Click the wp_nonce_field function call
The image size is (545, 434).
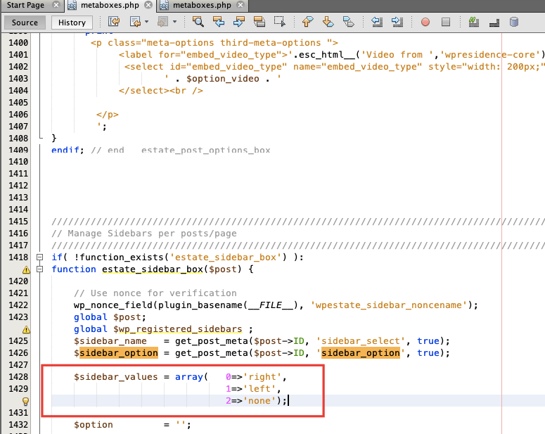coord(113,305)
